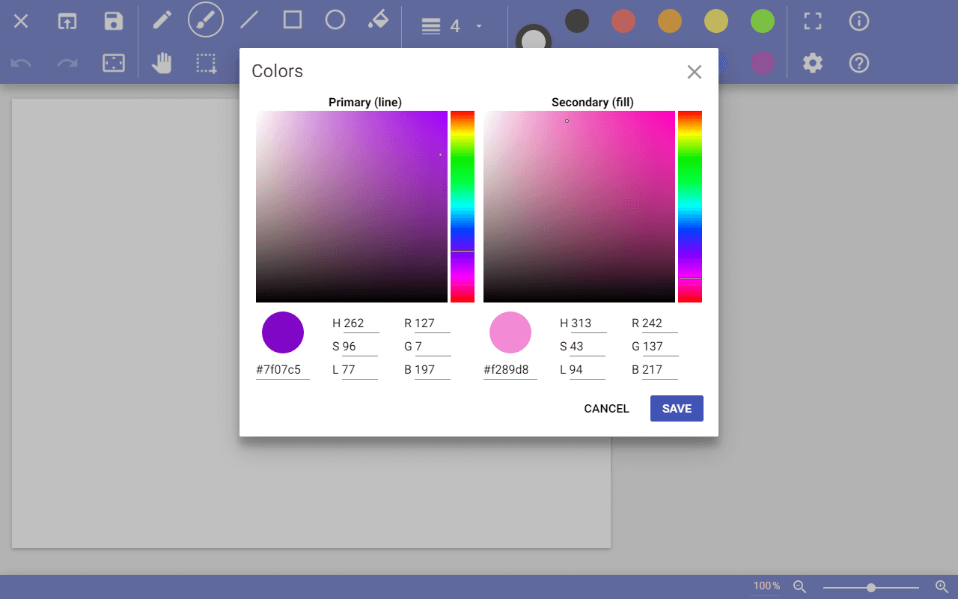Viewport: 958px width, 599px height.
Task: Select the rectangular selection tool
Action: pyautogui.click(x=206, y=63)
